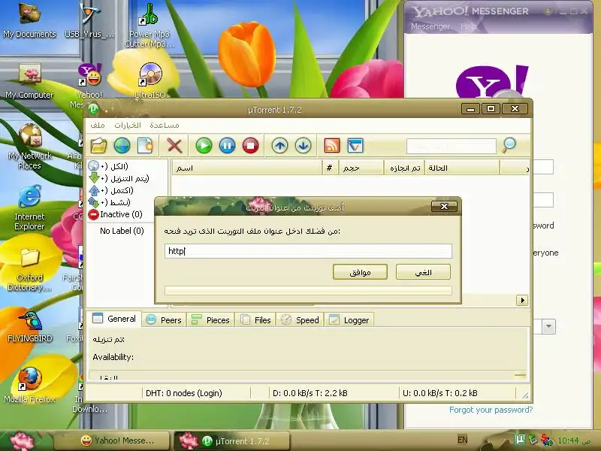Switch to the General tab
The height and width of the screenshot is (451, 601).
116,319
